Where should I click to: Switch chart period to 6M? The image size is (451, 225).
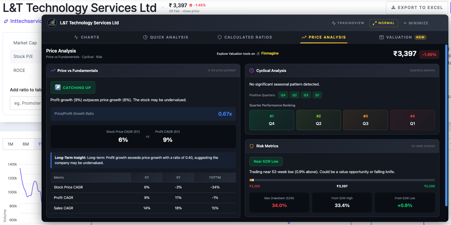[x=26, y=144]
